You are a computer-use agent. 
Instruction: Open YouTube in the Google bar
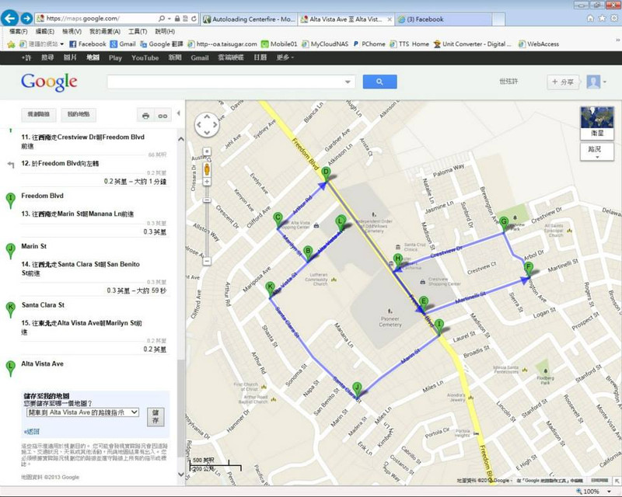point(145,58)
